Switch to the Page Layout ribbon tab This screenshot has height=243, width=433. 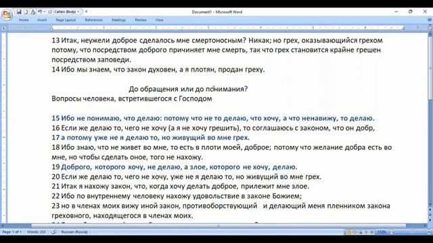66,20
